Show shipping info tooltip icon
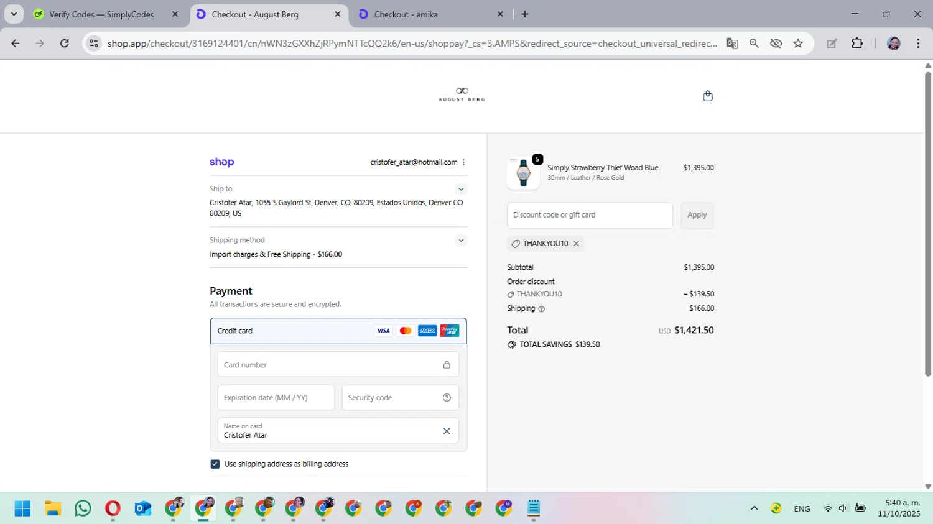The height and width of the screenshot is (524, 933). point(541,309)
